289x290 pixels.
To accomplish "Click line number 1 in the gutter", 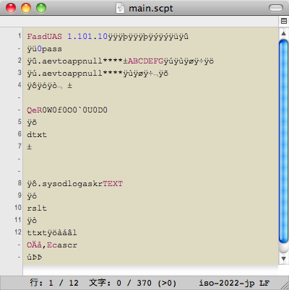I will pyautogui.click(x=20, y=36).
